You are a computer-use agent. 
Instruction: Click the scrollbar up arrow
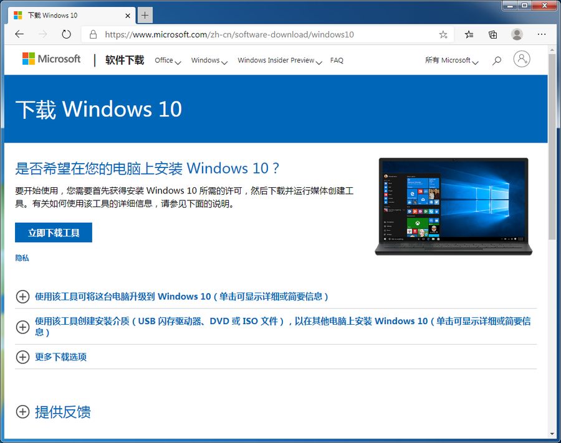point(552,50)
